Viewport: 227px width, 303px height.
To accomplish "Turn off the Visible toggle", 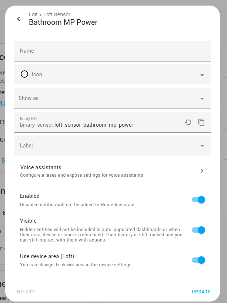I will point(198,230).
